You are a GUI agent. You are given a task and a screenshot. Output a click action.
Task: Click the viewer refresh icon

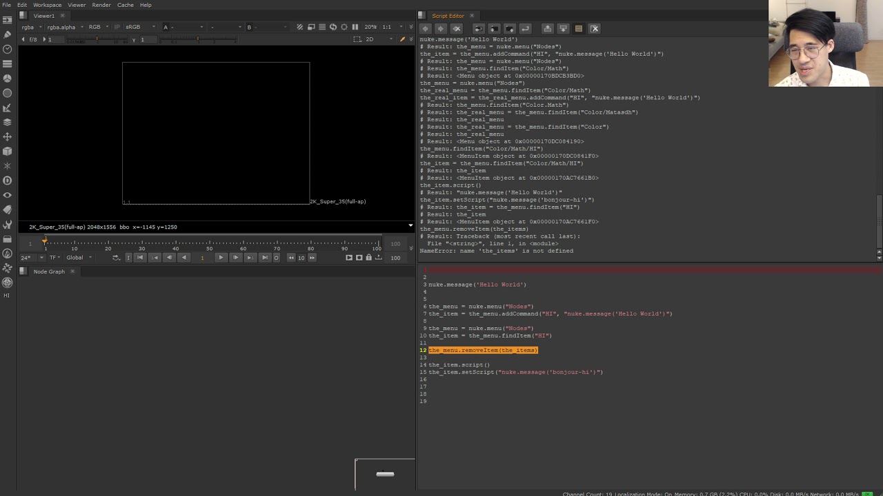(x=333, y=27)
